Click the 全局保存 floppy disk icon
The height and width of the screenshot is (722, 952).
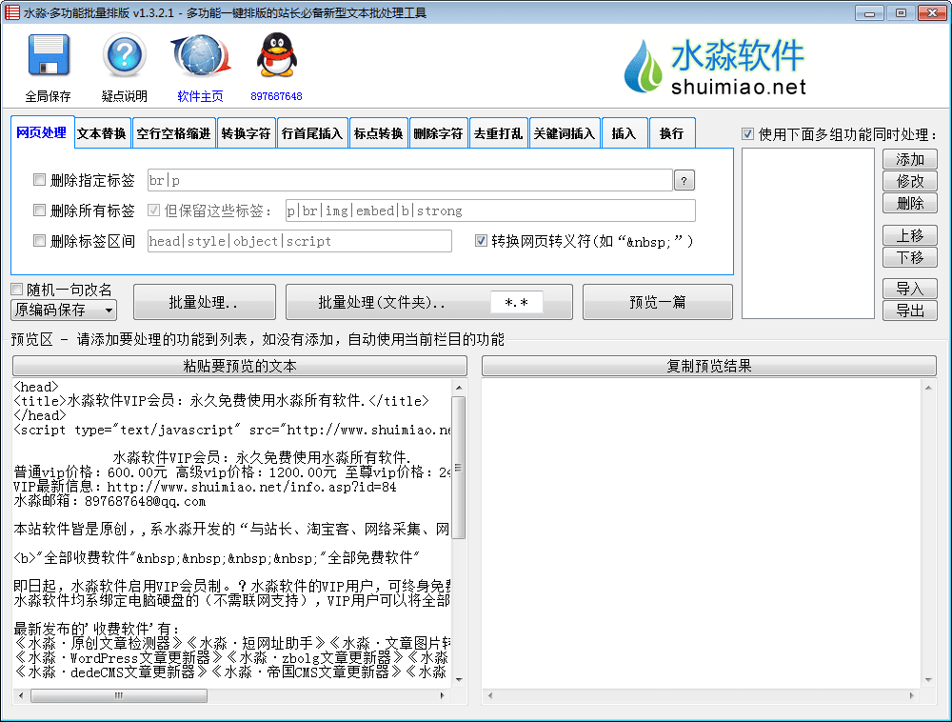(x=48, y=55)
